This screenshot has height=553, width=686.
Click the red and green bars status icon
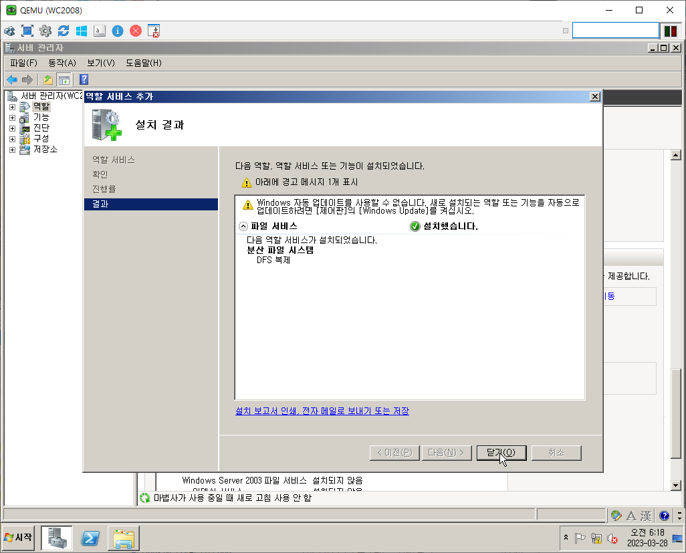coord(670,31)
